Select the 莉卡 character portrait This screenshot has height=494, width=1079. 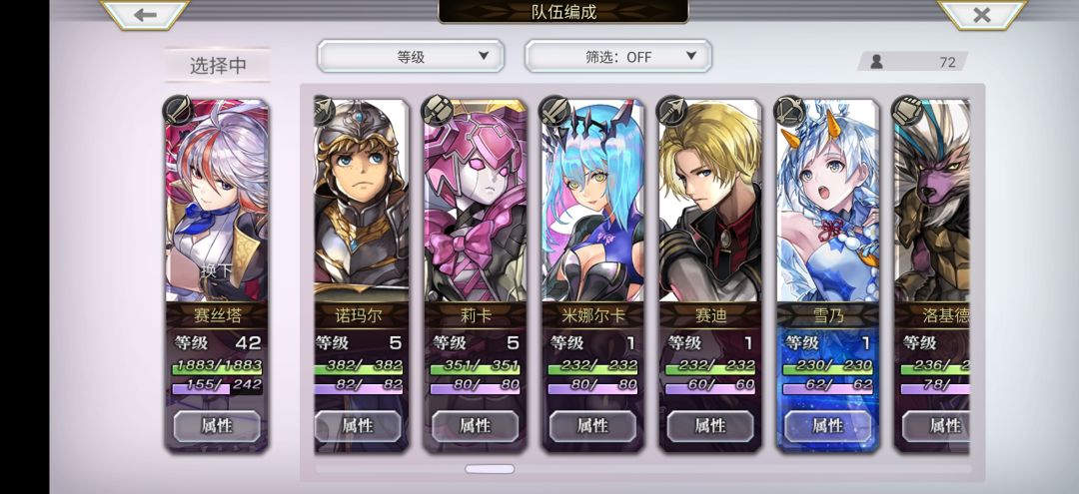[476, 201]
